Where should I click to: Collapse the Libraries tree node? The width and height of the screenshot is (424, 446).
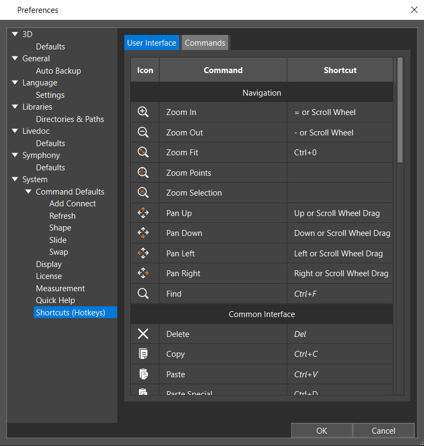(x=15, y=107)
